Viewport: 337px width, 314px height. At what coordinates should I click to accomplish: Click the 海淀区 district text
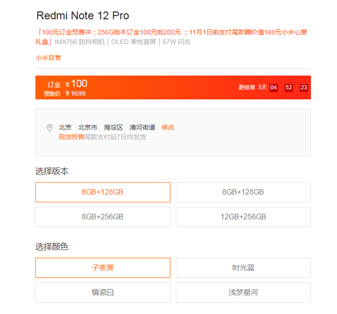(x=113, y=127)
